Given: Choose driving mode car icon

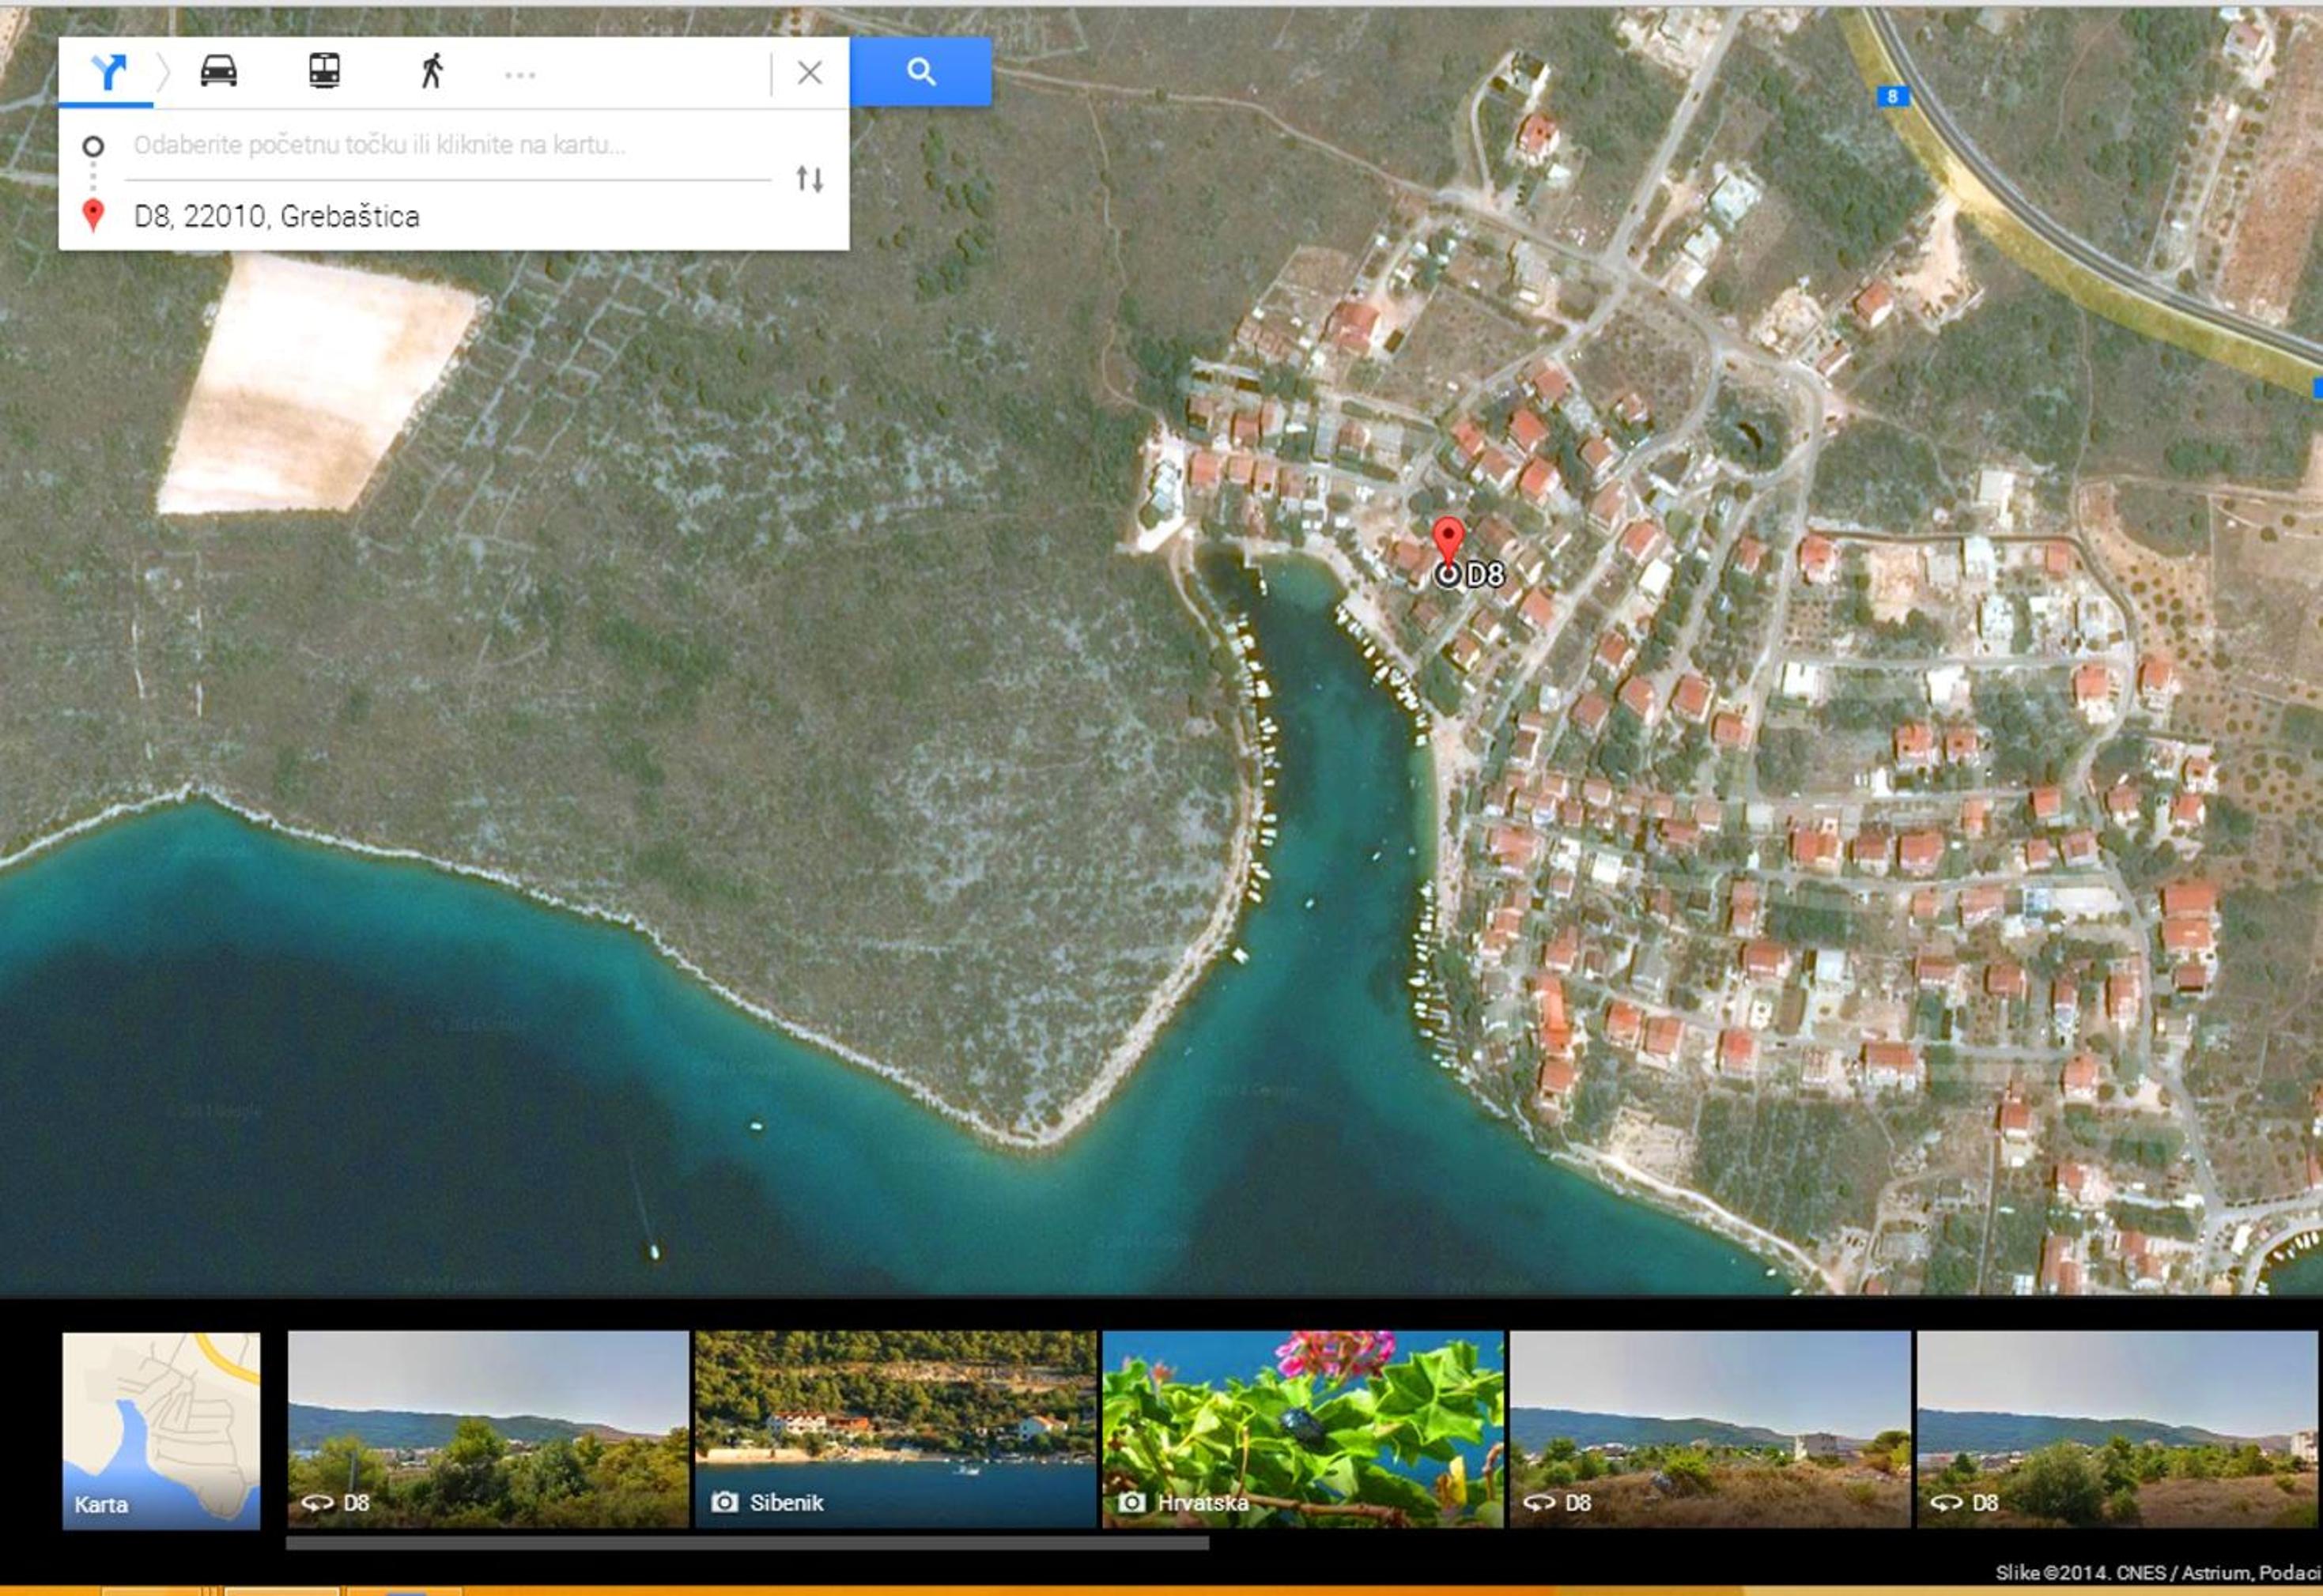Looking at the screenshot, I should (x=218, y=71).
